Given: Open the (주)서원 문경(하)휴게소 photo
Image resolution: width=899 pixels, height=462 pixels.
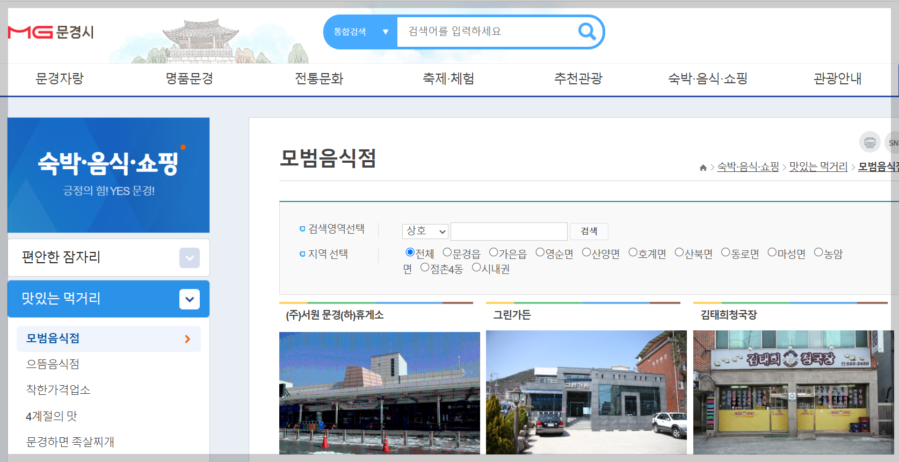Looking at the screenshot, I should point(380,393).
